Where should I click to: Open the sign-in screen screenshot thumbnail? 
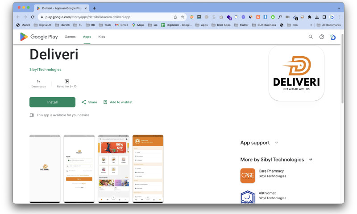[79, 169]
